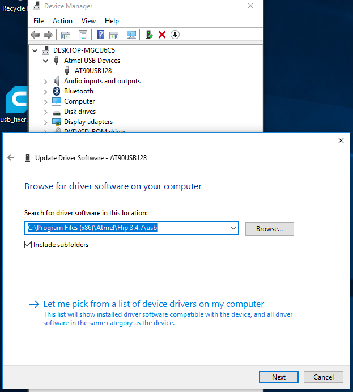
Task: Click the Bluetooth icon in device tree
Action: [57, 91]
